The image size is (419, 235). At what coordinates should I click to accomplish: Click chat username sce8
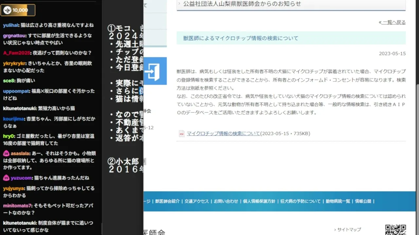pos(9,81)
